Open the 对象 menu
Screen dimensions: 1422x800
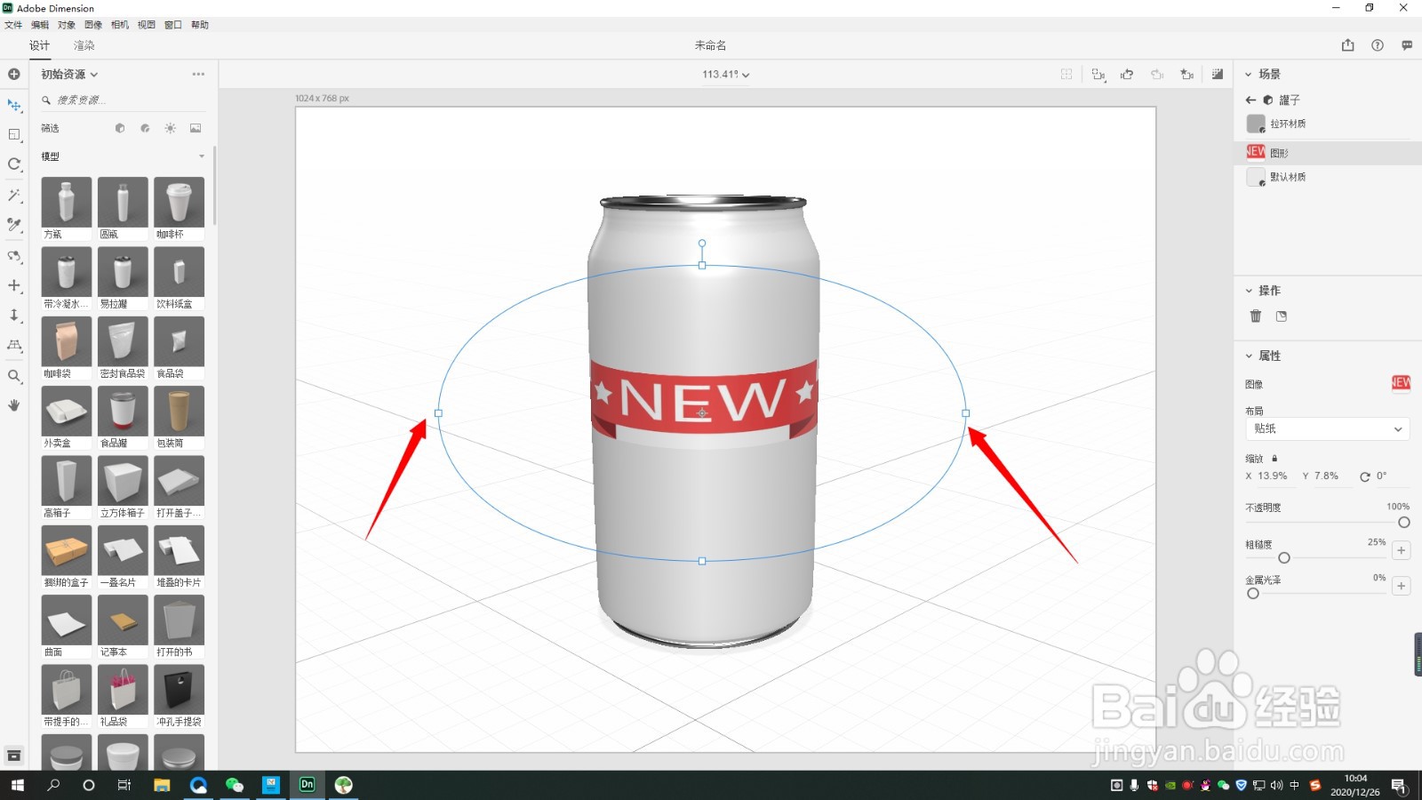[67, 25]
